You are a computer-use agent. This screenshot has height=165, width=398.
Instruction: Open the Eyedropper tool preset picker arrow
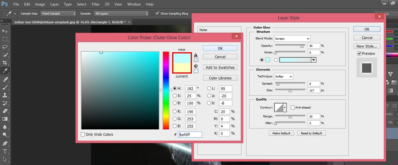15,14
